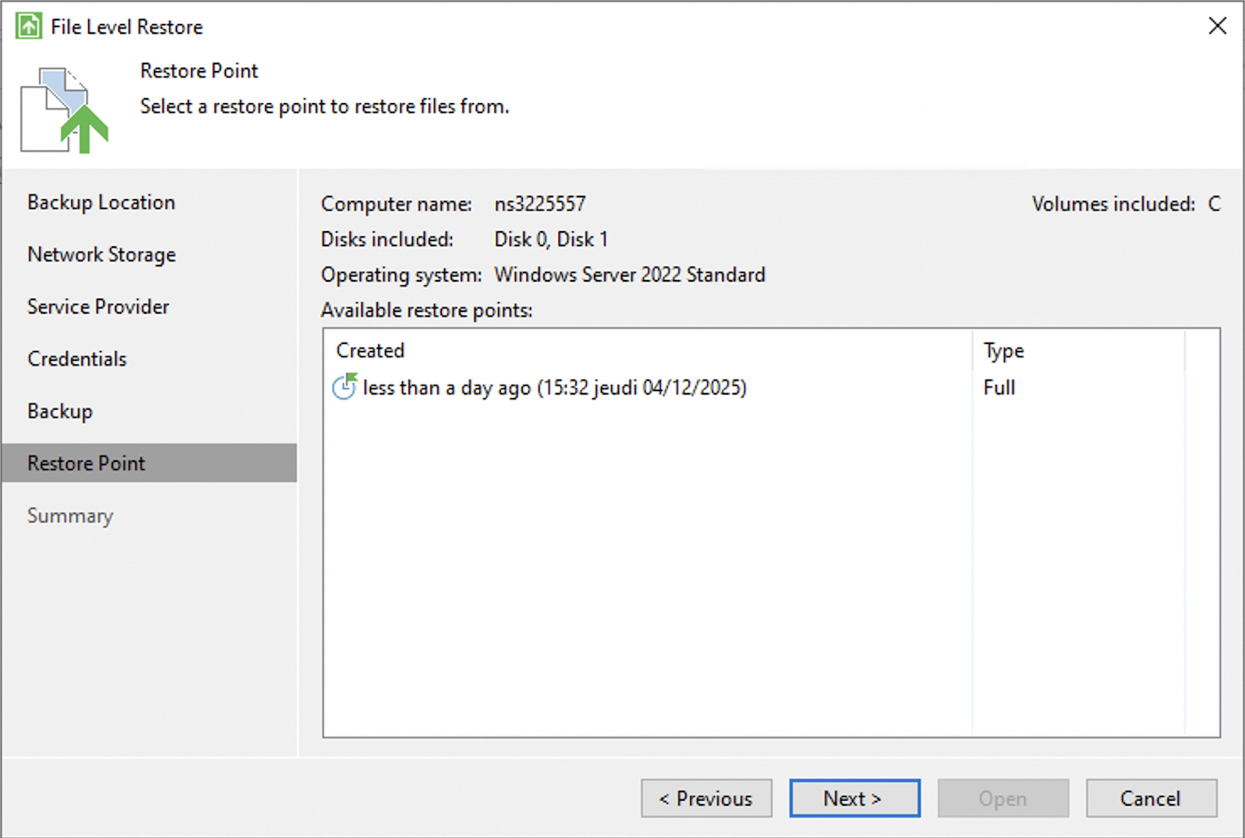Click the highlighted Restore Point step
This screenshot has width=1245, height=838.
(x=85, y=463)
